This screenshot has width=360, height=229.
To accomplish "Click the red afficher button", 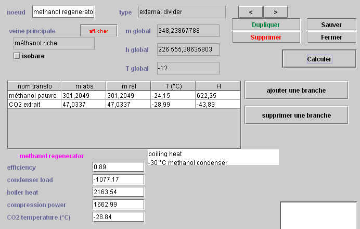I will pyautogui.click(x=99, y=31).
